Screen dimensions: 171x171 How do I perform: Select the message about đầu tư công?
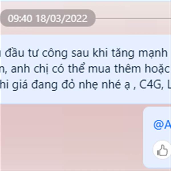pos(85,69)
